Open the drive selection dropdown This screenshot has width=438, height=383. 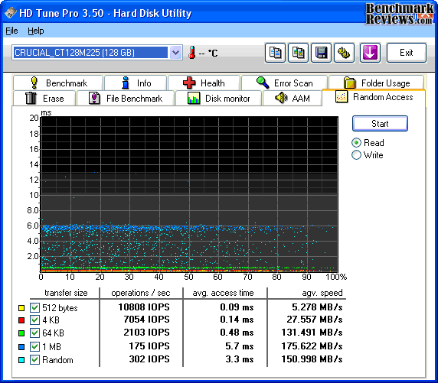pos(175,53)
